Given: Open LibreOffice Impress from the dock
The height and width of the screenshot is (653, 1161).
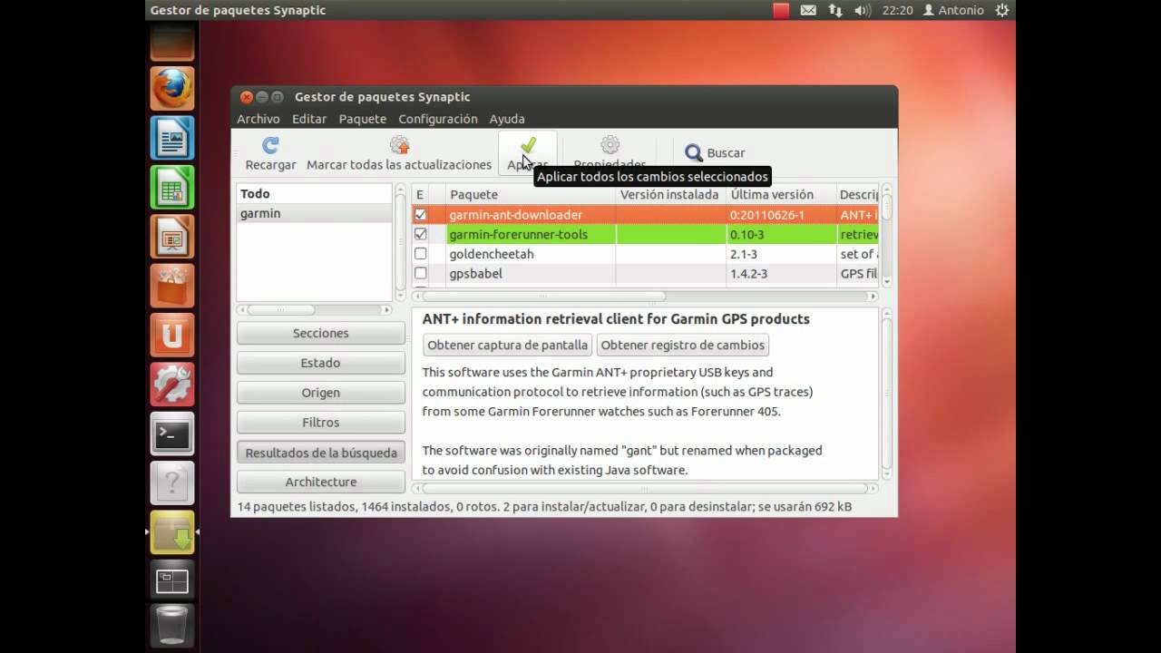Looking at the screenshot, I should tap(172, 237).
